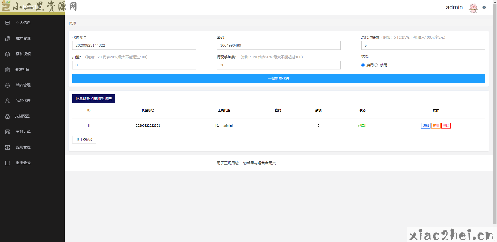Click the 我的代理 person icon

click(8, 101)
